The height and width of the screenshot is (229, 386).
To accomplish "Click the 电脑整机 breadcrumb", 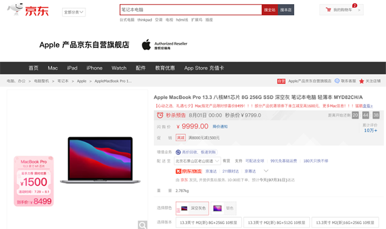I will click(42, 81).
